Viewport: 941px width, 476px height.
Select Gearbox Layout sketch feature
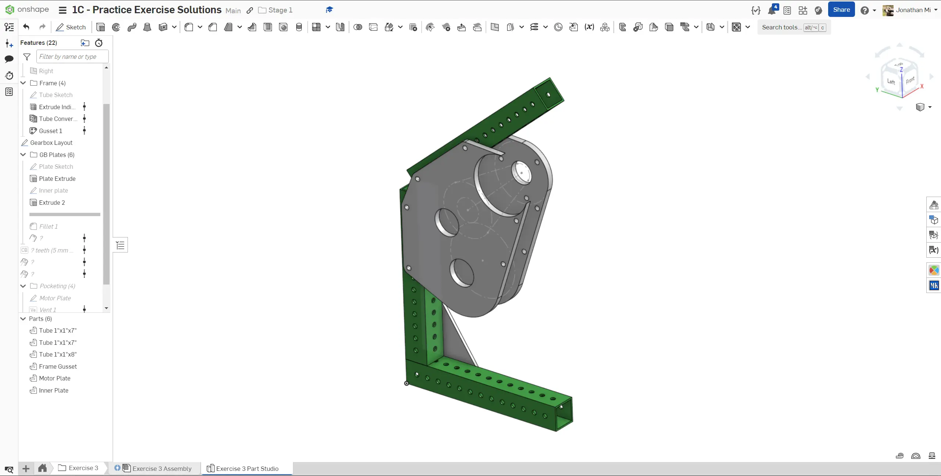[51, 143]
